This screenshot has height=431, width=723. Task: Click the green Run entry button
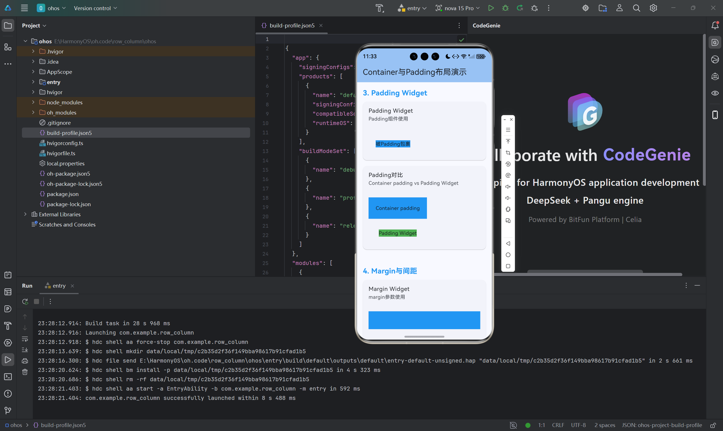(x=491, y=8)
